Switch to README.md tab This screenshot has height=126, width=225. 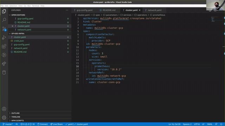coord(109,10)
